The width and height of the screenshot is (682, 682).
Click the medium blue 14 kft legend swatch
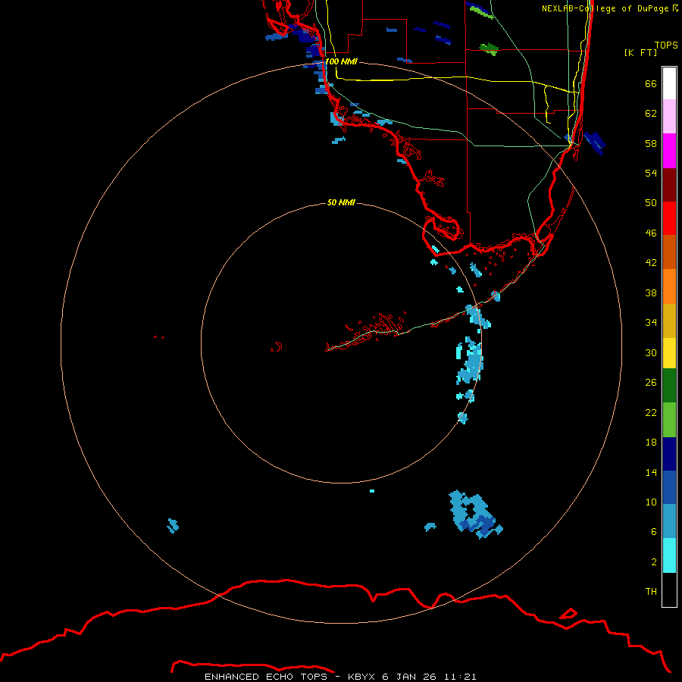669,487
